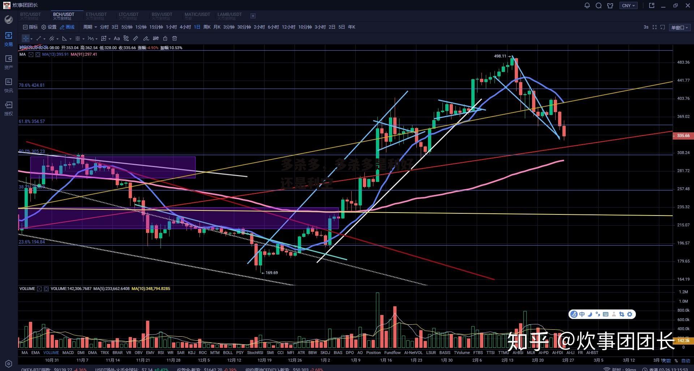Click the add window icon

(663, 27)
